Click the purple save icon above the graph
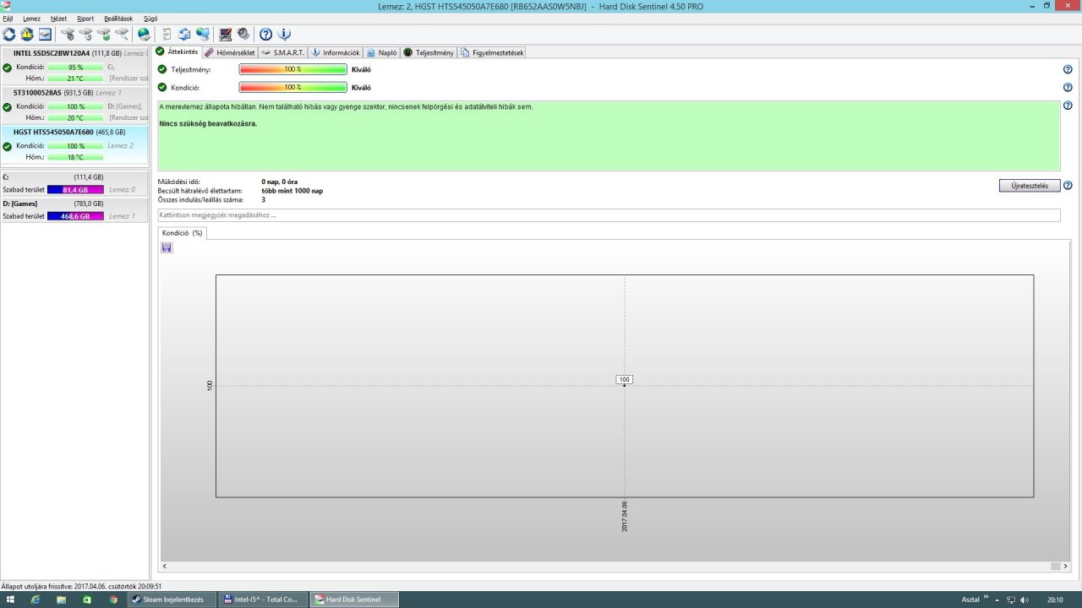The height and width of the screenshot is (608, 1082). pyautogui.click(x=167, y=247)
